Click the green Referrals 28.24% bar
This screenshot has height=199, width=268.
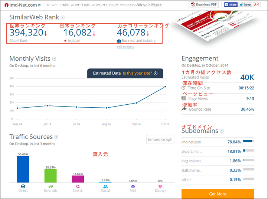click(x=50, y=176)
